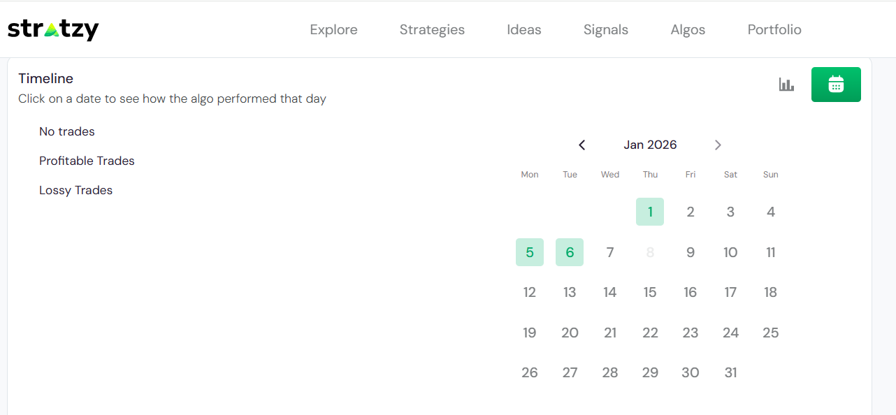This screenshot has height=415, width=896.
Task: Pick the highlighted date 5
Action: coord(530,252)
